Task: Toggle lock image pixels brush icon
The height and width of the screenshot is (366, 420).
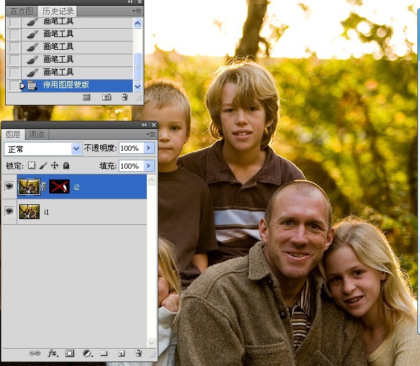Action: pyautogui.click(x=43, y=165)
